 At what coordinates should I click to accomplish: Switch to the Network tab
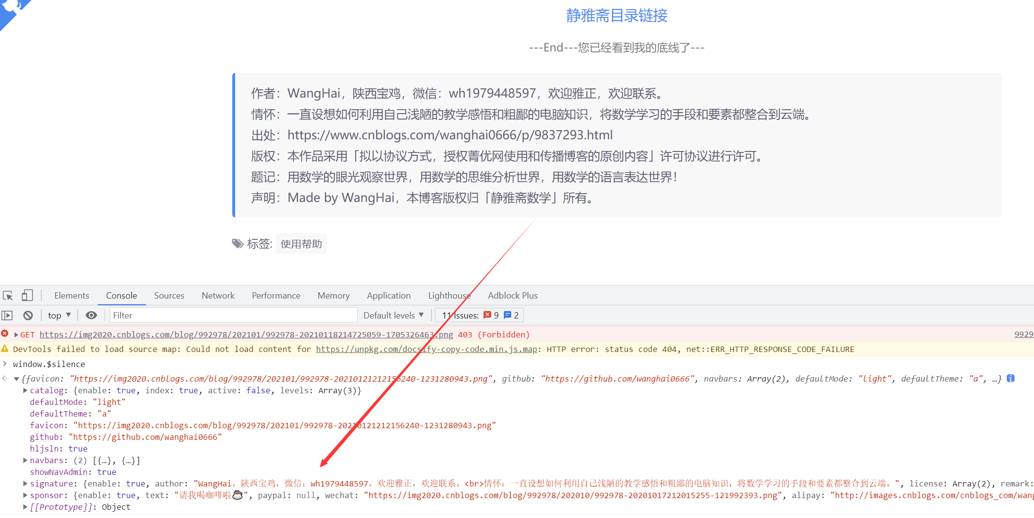[218, 295]
